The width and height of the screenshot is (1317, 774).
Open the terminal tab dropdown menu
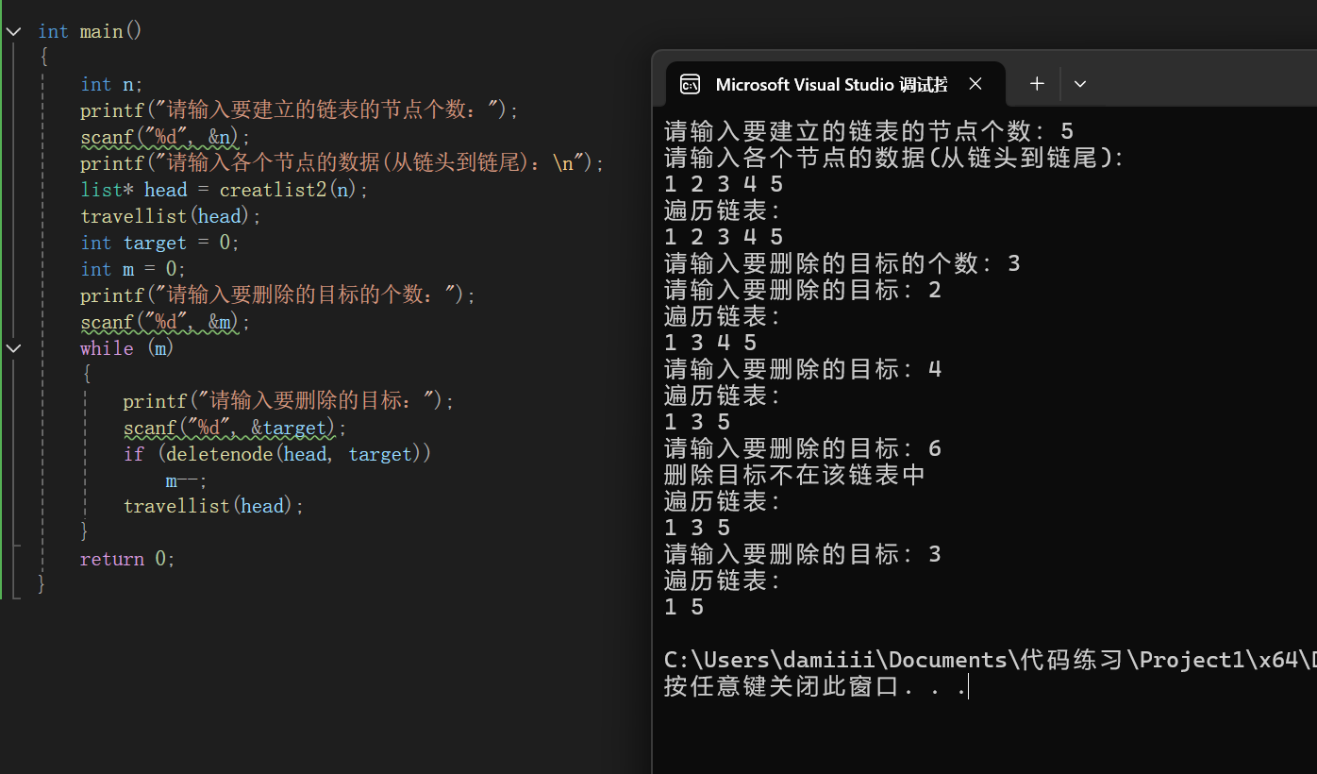click(x=1080, y=84)
